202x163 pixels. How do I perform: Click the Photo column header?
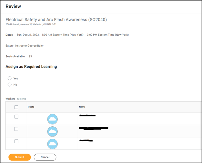[x=31, y=107]
